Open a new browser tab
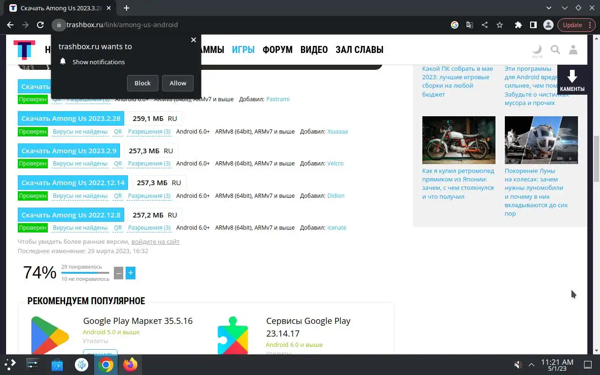This screenshot has width=600, height=375. pyautogui.click(x=127, y=8)
